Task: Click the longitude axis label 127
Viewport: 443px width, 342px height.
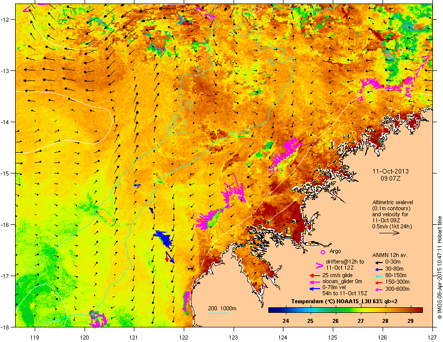Action: click(432, 337)
